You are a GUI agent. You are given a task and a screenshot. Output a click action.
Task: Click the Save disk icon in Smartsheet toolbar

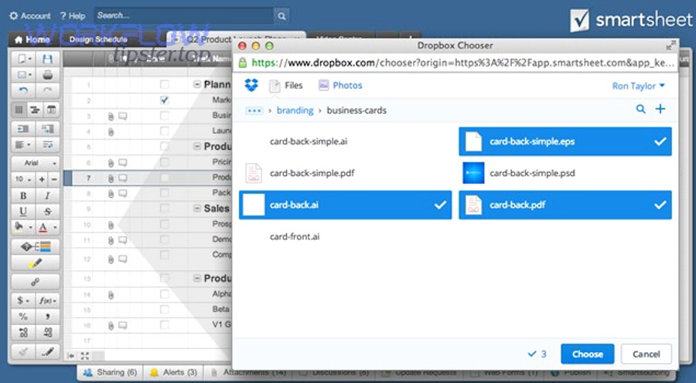[47, 59]
